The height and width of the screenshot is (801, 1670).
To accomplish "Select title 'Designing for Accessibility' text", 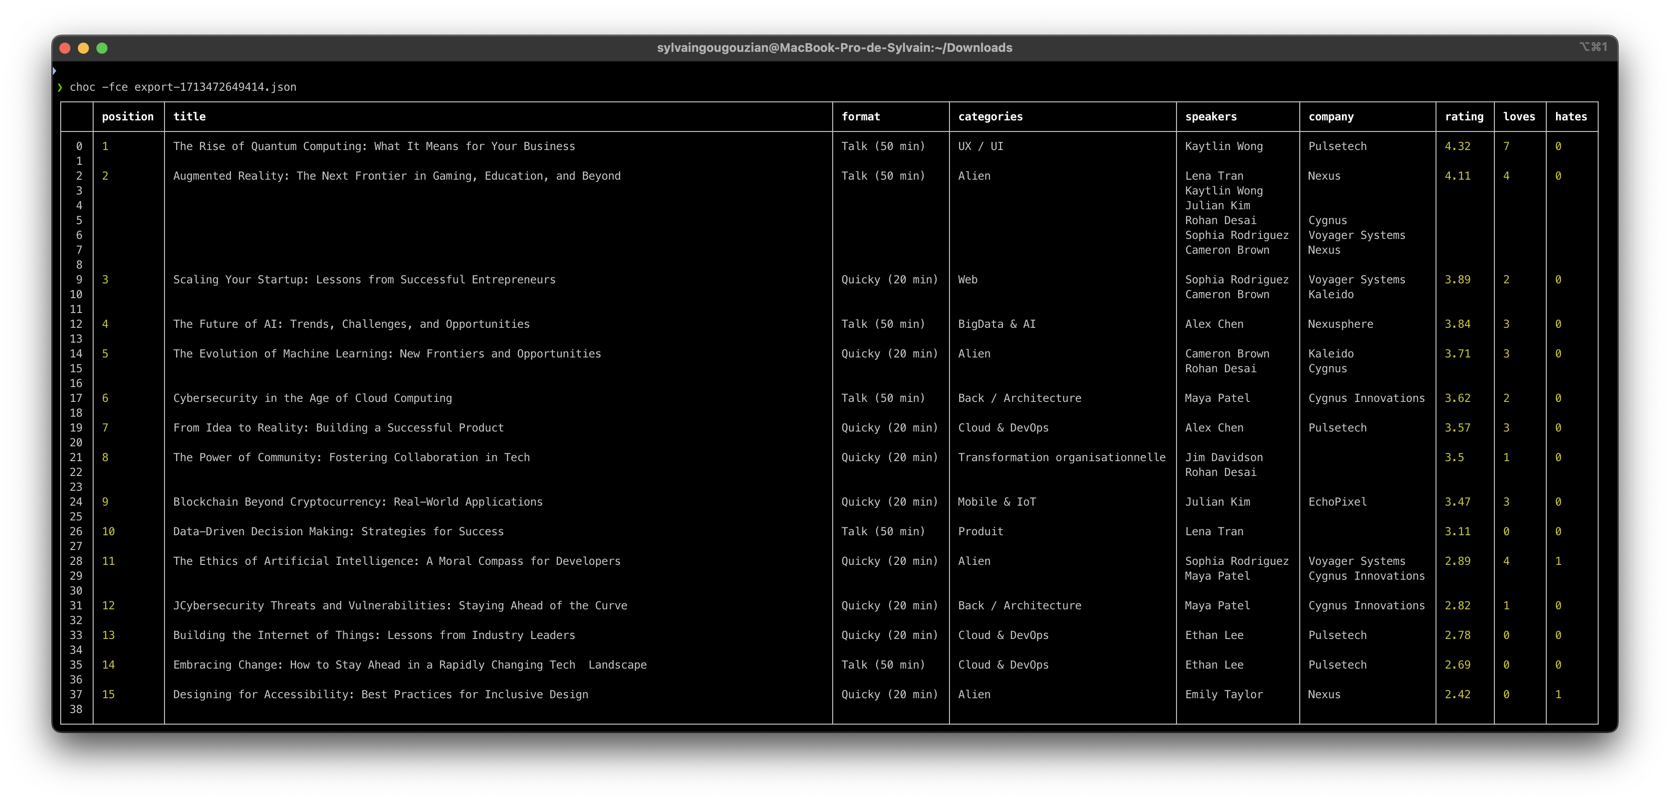I will [380, 695].
